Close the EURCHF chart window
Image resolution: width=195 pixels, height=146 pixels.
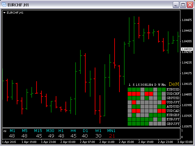pyautogui.click(x=190, y=5)
